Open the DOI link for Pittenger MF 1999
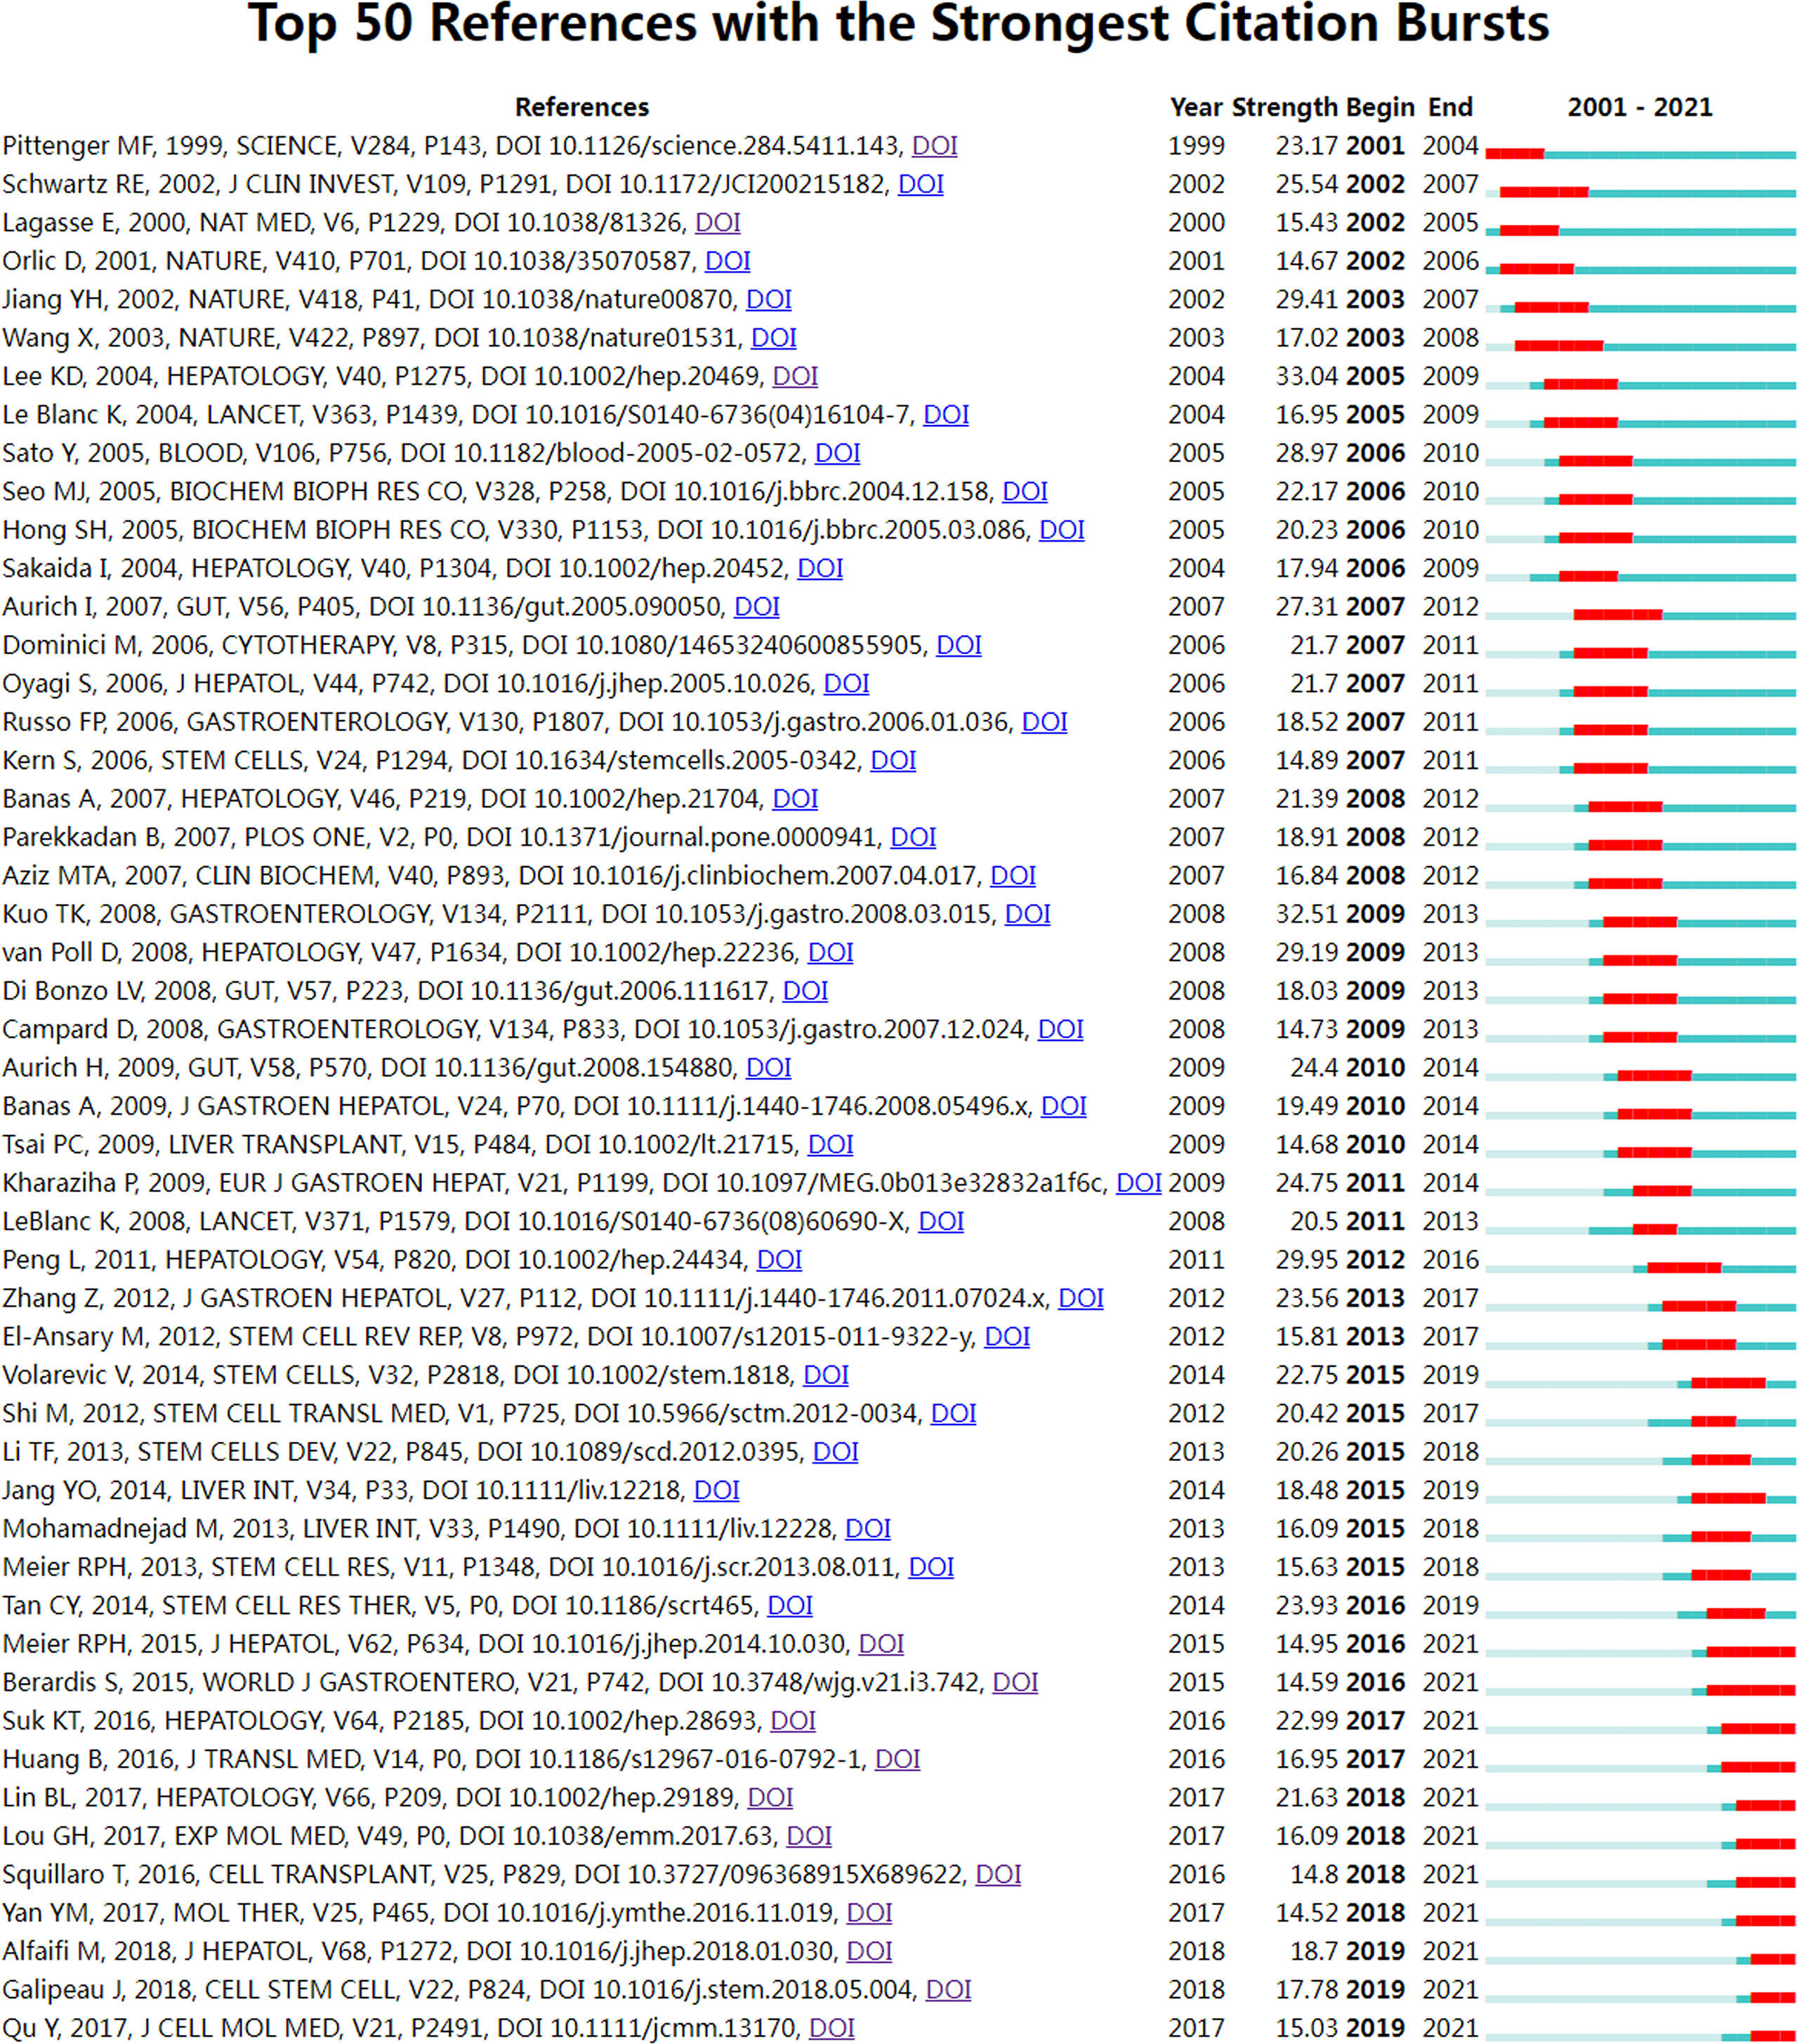The width and height of the screenshot is (1797, 2044). [934, 146]
